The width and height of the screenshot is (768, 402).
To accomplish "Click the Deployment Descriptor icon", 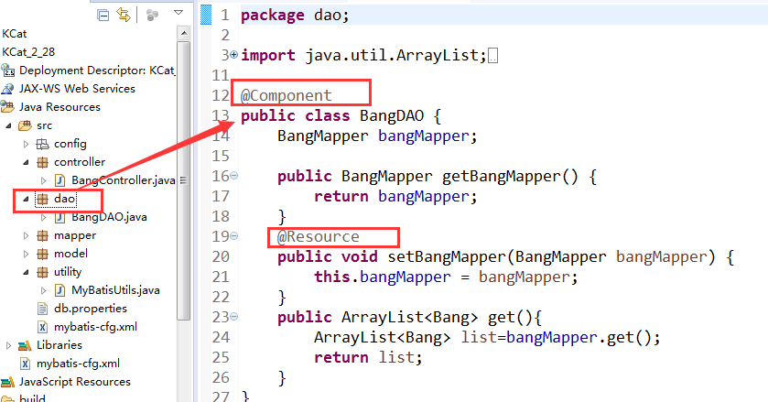I will click(x=8, y=71).
